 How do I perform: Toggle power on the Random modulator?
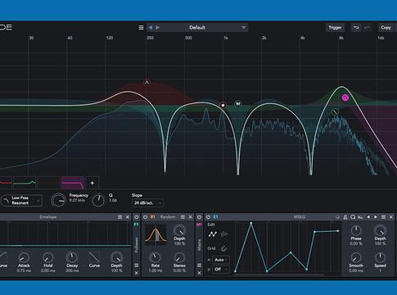[146, 217]
